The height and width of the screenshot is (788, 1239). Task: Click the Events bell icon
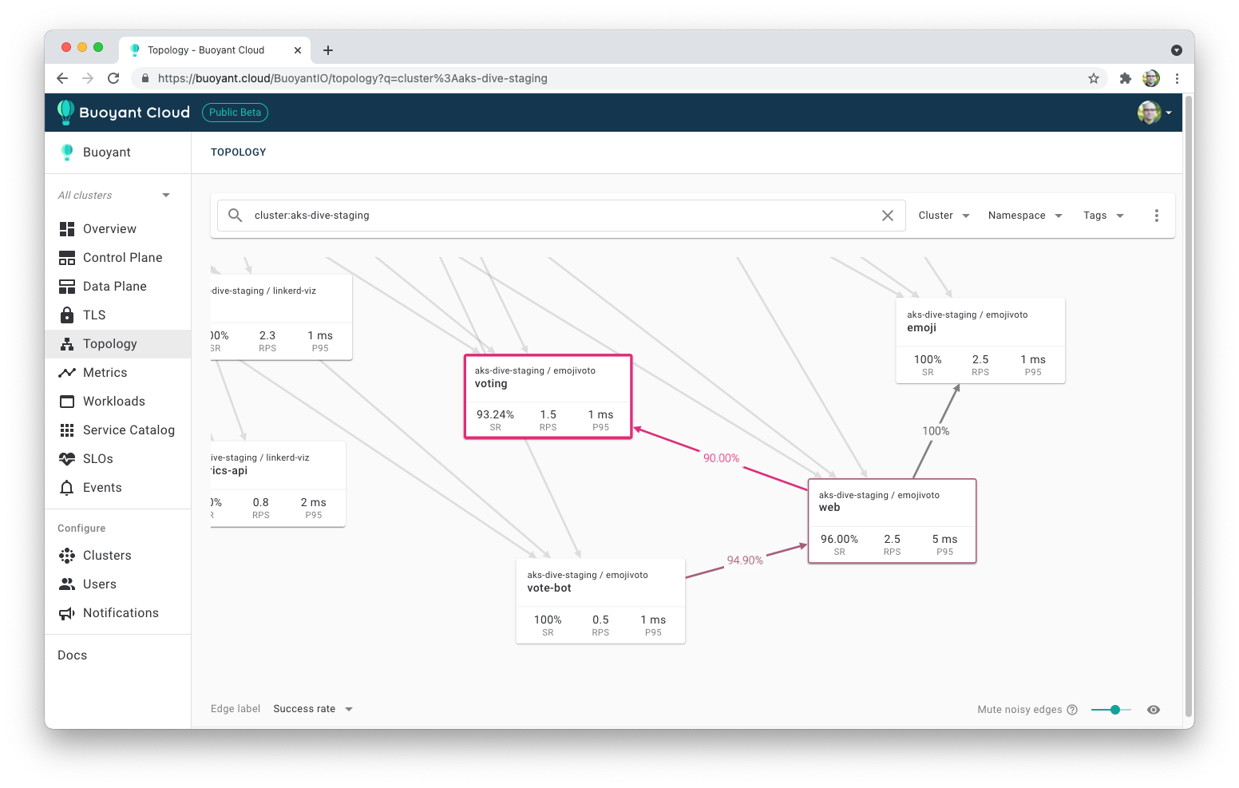pyautogui.click(x=67, y=488)
